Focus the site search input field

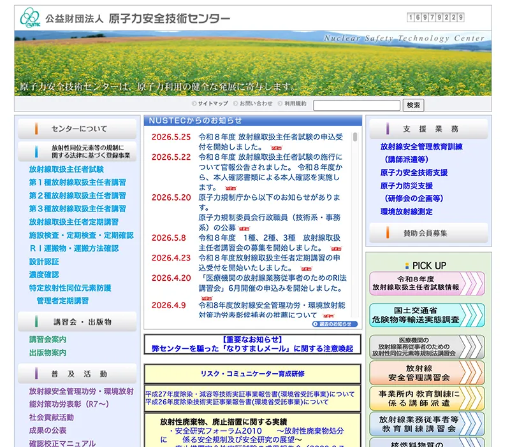(356, 105)
